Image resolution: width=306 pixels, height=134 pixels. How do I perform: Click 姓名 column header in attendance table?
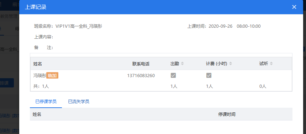click(38, 64)
